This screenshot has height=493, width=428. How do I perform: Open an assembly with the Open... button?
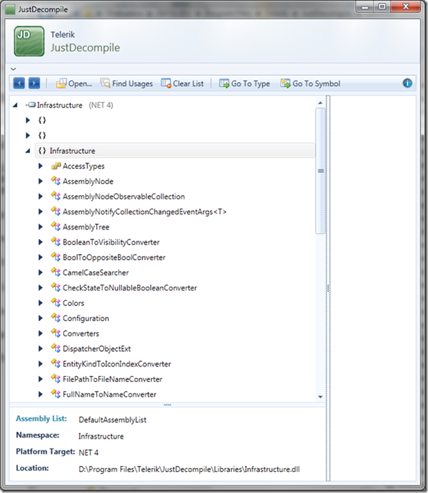(x=74, y=84)
